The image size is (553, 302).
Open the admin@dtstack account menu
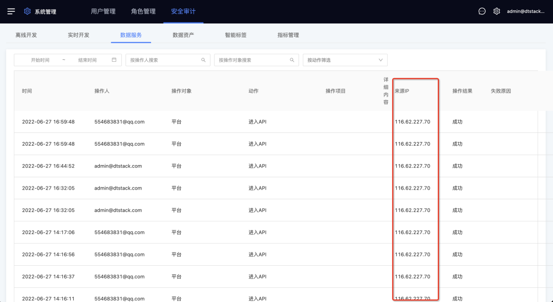tap(528, 11)
